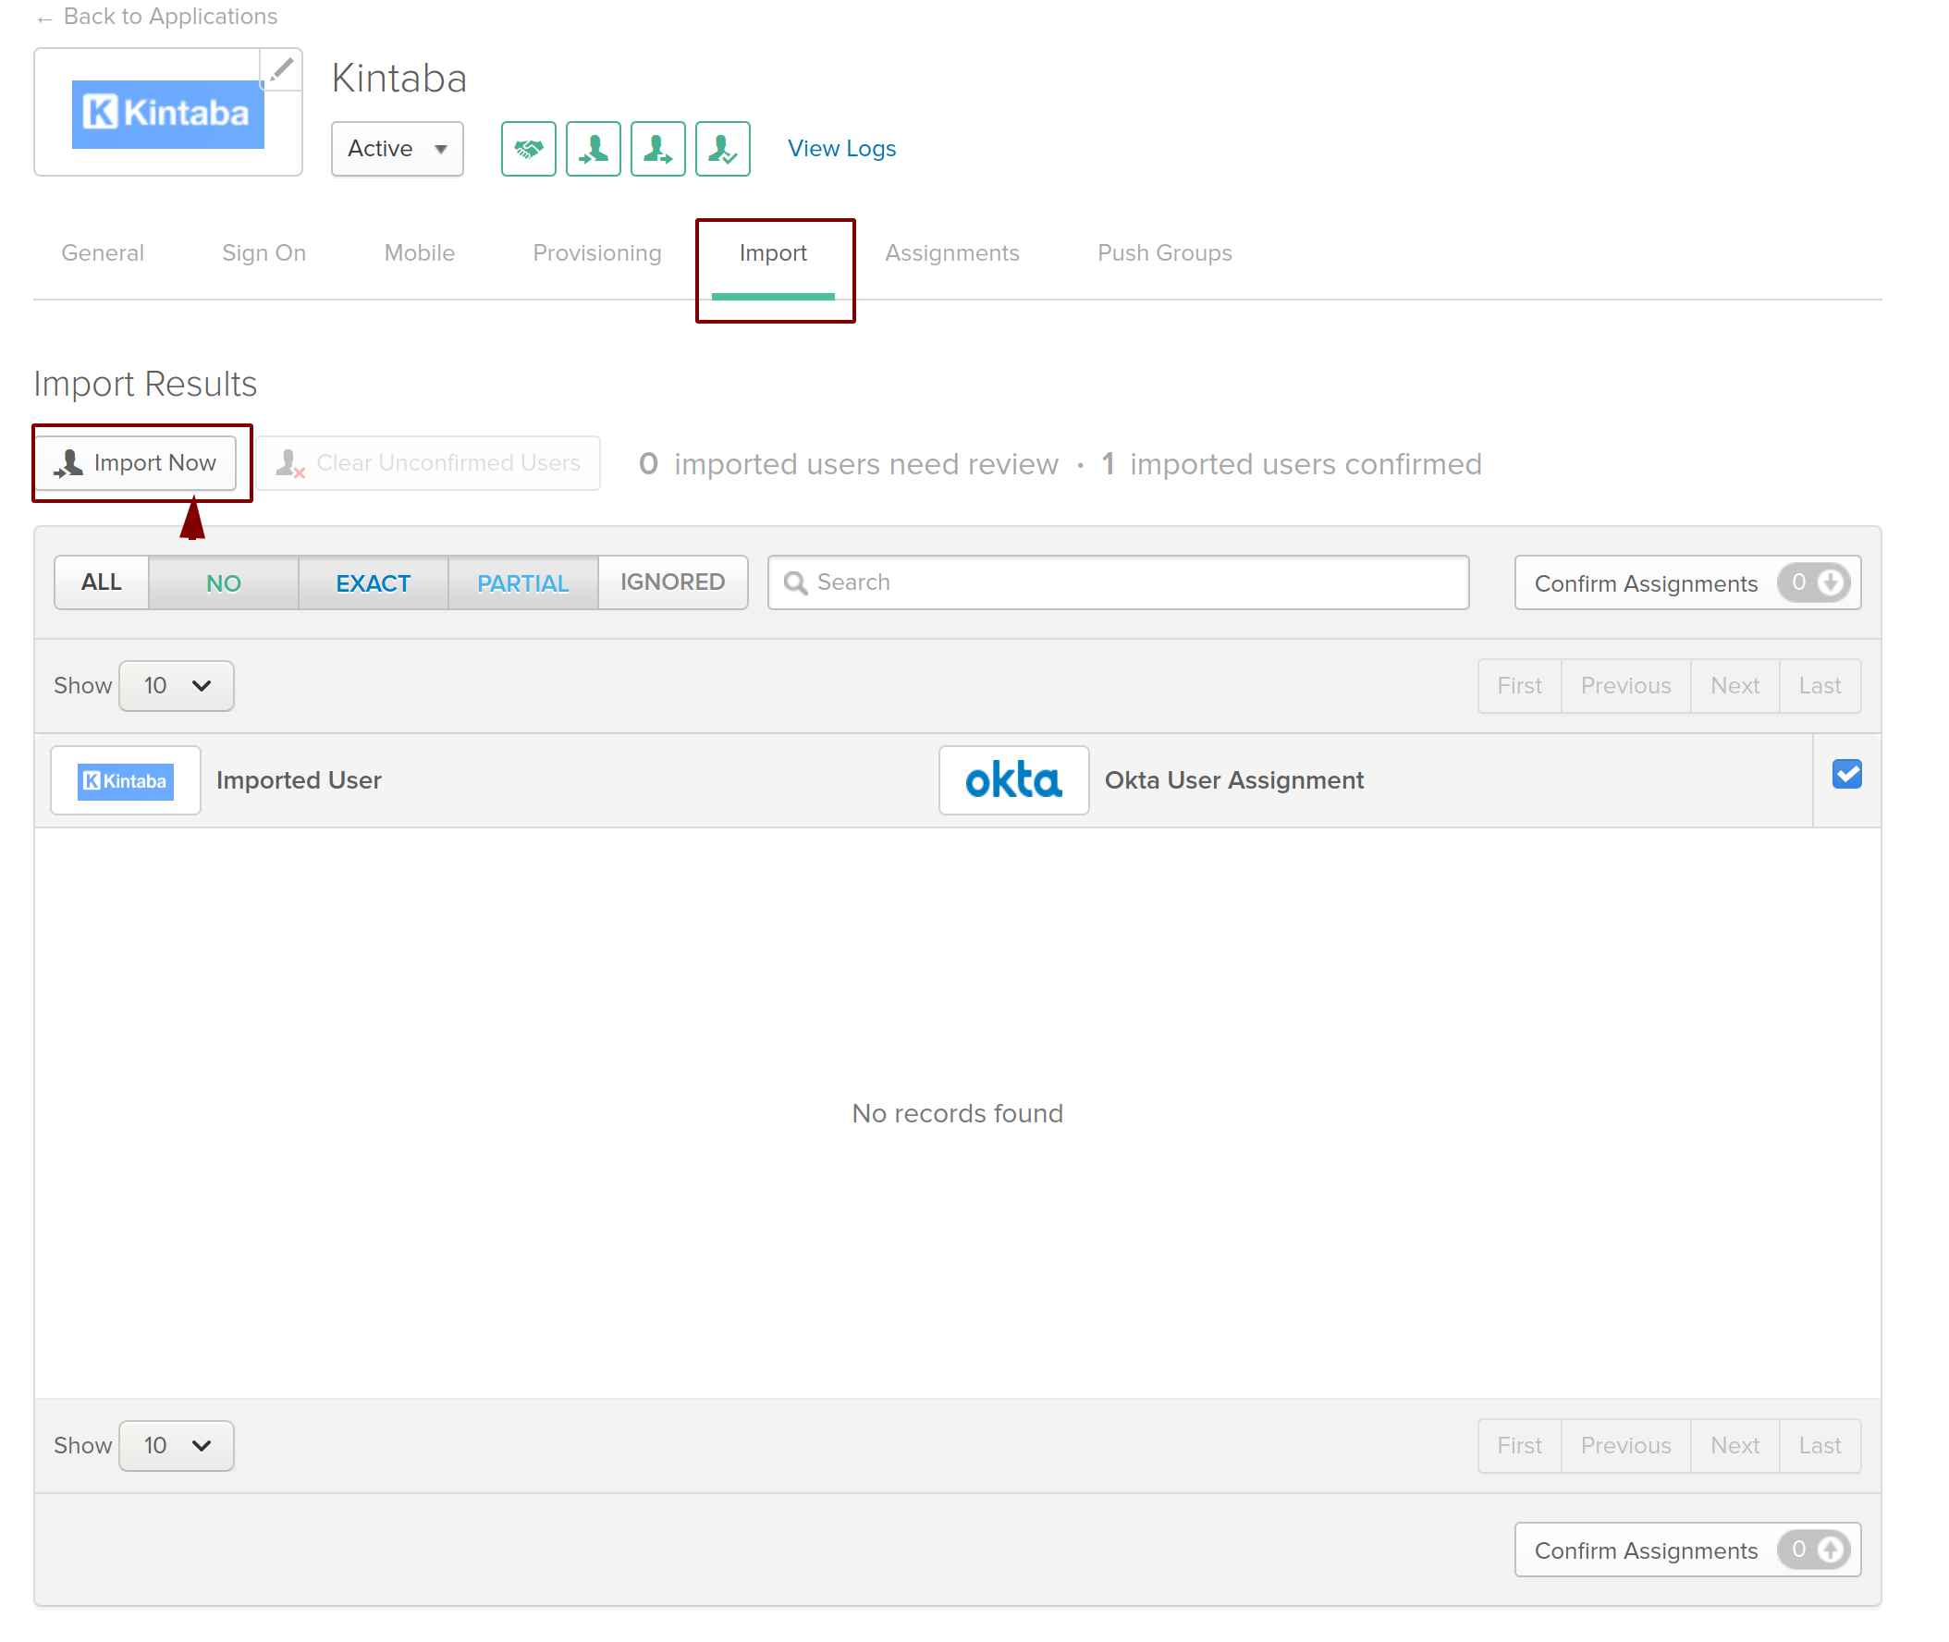This screenshot has height=1642, width=1949.
Task: Click the top Last pagination button
Action: tap(1820, 686)
